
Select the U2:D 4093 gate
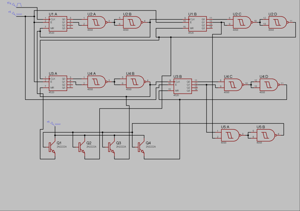pyautogui.click(x=278, y=23)
